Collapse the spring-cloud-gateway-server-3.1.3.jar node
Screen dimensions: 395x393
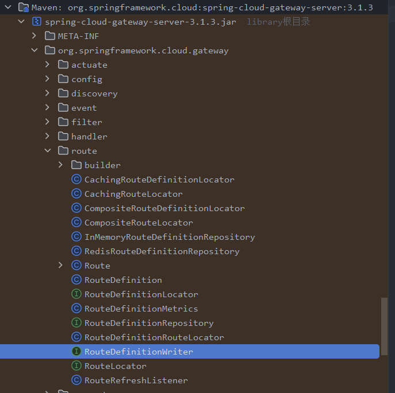click(x=21, y=22)
